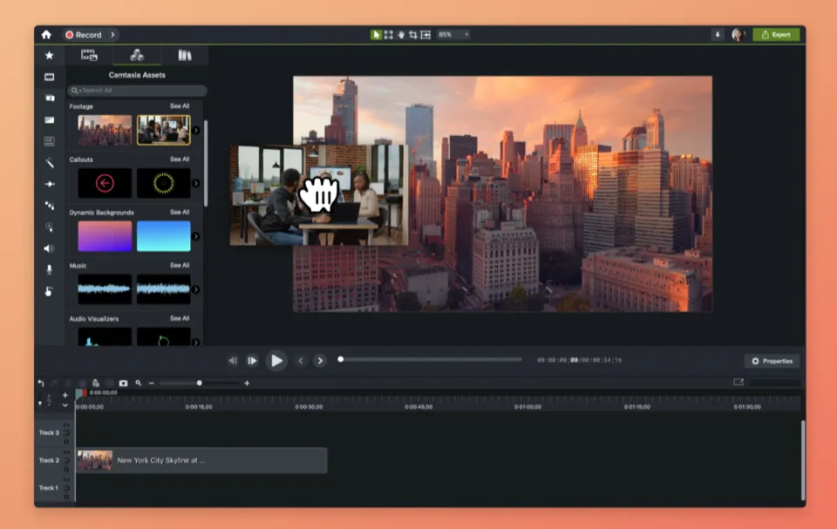This screenshot has height=529, width=837.
Task: Click the camera snapshot icon in timeline toolbar
Action: click(123, 383)
